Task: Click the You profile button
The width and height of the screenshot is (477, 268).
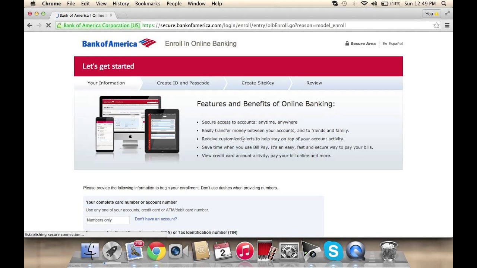Action: pyautogui.click(x=432, y=14)
